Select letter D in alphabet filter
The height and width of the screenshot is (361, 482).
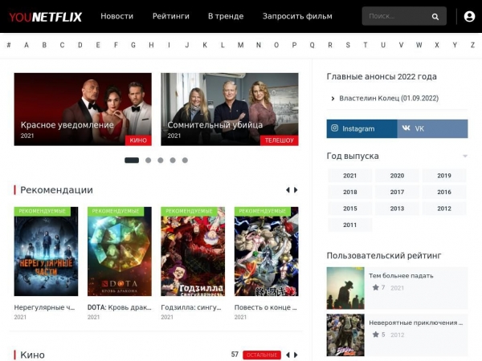pos(80,45)
